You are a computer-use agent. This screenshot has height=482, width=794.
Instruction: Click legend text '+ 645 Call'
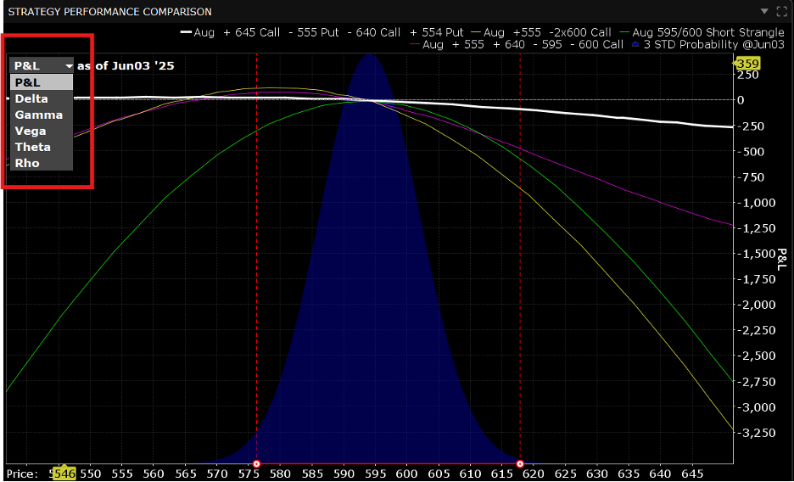point(252,32)
